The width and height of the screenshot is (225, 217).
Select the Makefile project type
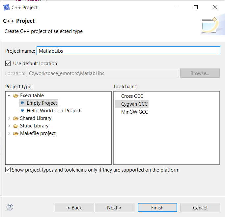click(x=38, y=133)
